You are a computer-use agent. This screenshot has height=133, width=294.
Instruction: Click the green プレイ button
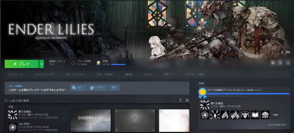[x=21, y=64]
